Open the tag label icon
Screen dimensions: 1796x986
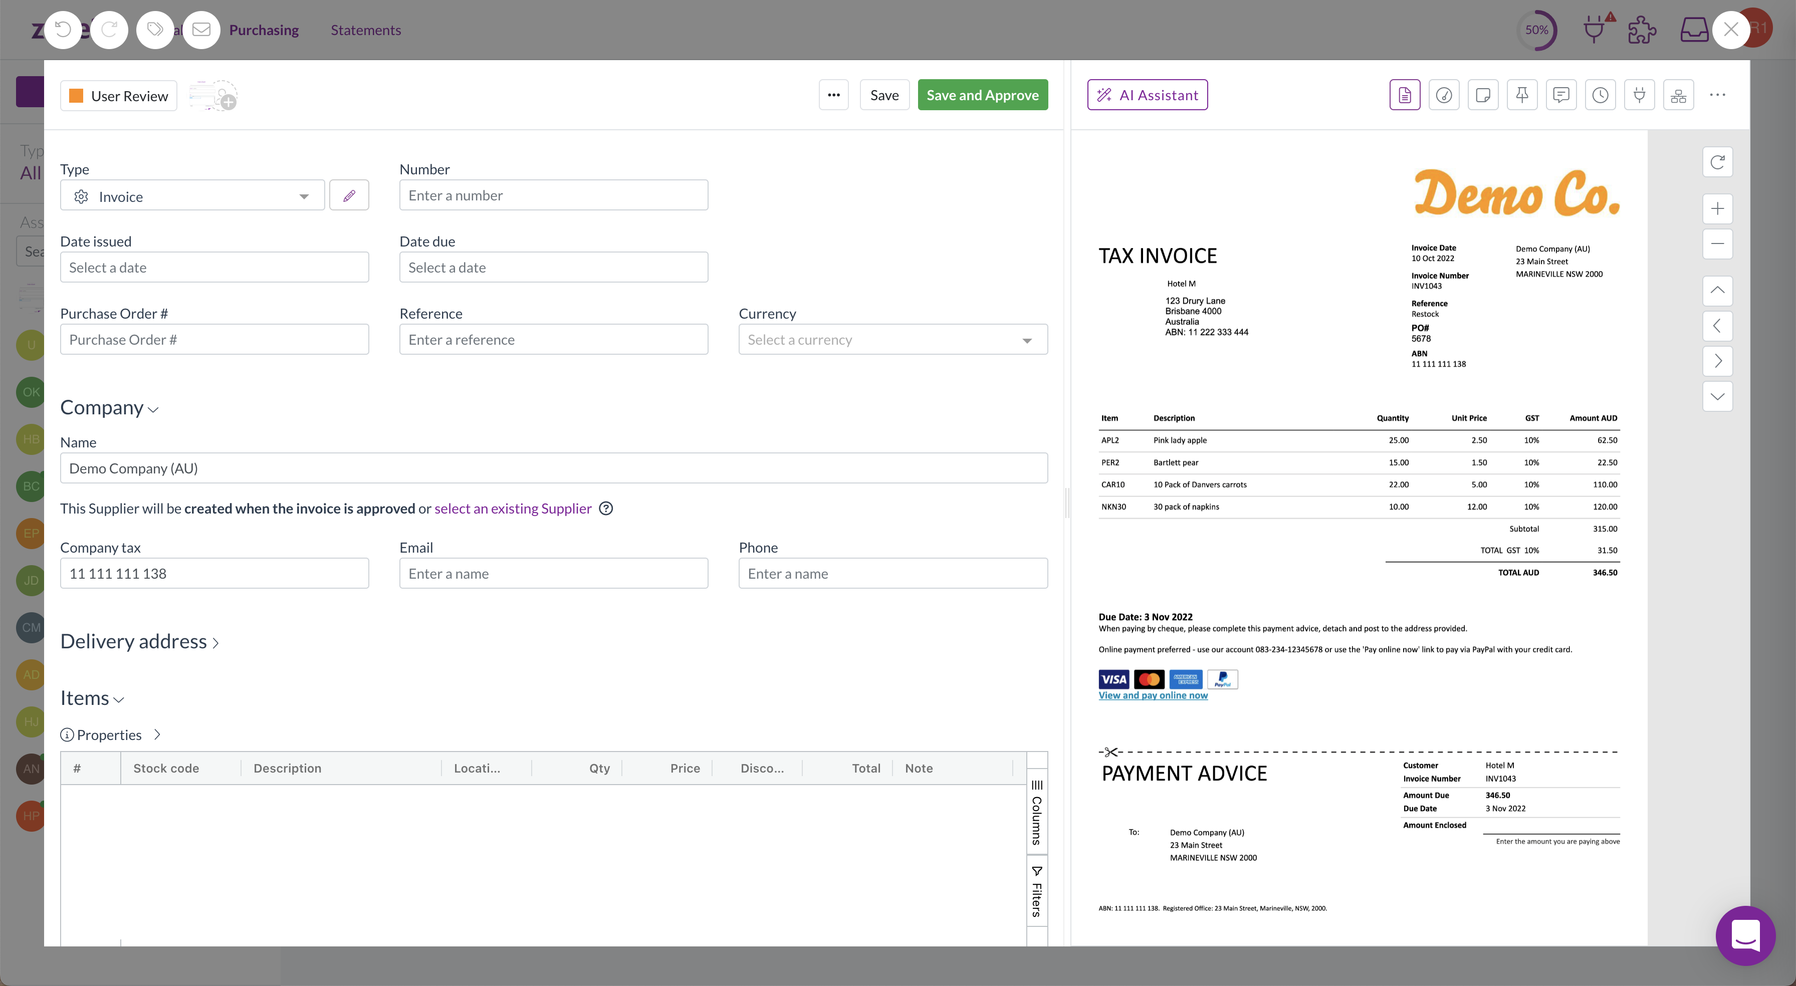point(155,30)
